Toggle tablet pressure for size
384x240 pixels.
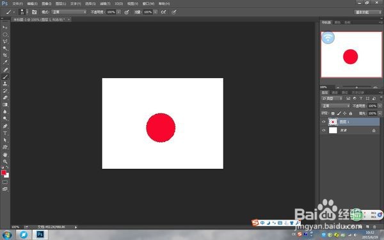coord(174,12)
